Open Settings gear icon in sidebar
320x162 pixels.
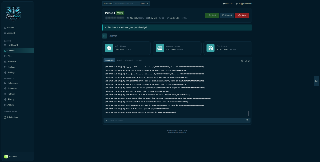click(x=5, y=73)
